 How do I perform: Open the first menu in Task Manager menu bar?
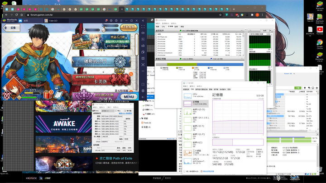(186, 86)
